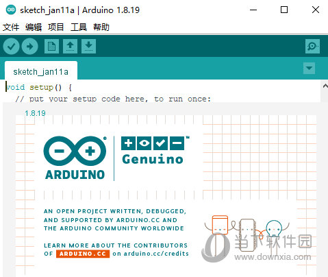Maximize the Arduino window
This screenshot has height=277, width=328.
click(x=284, y=10)
